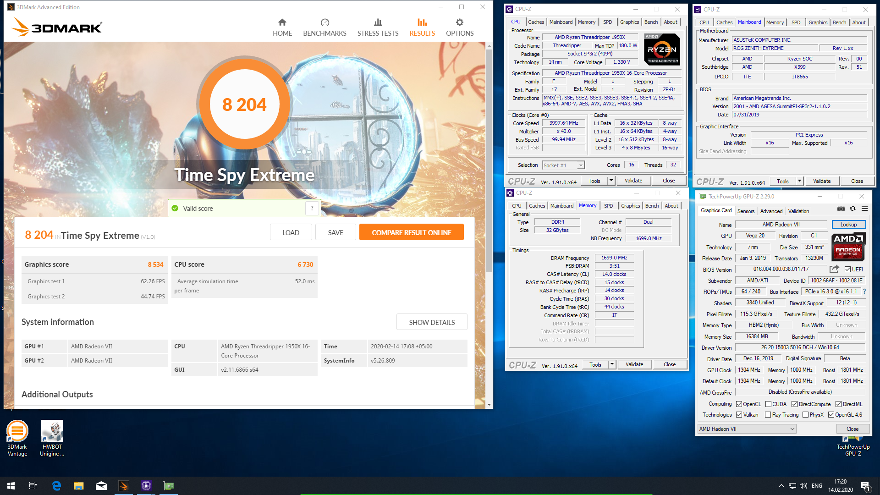Open the 3DMark Vantage desktop shortcut
The image size is (880, 495).
tap(17, 439)
